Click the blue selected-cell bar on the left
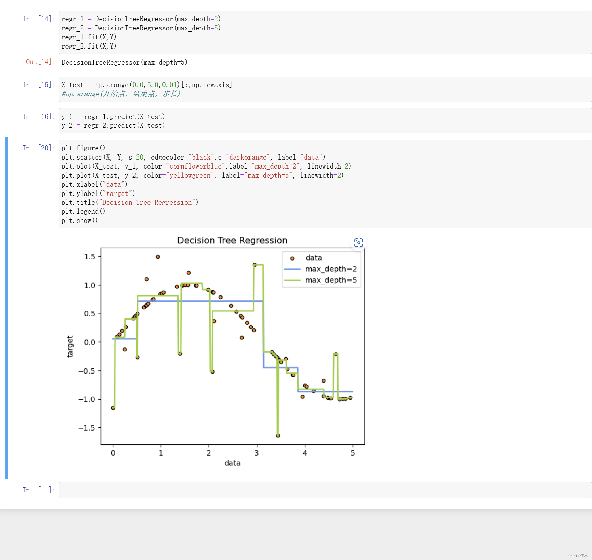The image size is (592, 560). [6, 307]
